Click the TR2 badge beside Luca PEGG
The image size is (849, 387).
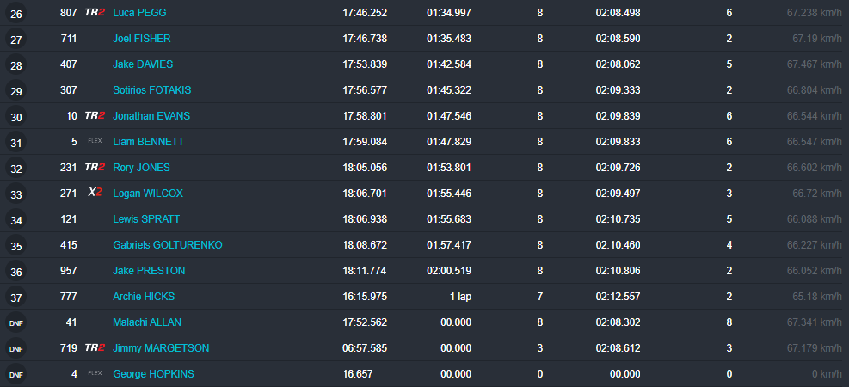pos(95,13)
